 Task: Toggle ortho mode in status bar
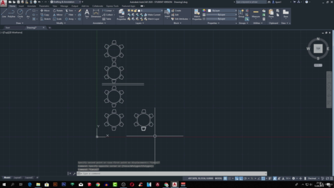(x=241, y=179)
